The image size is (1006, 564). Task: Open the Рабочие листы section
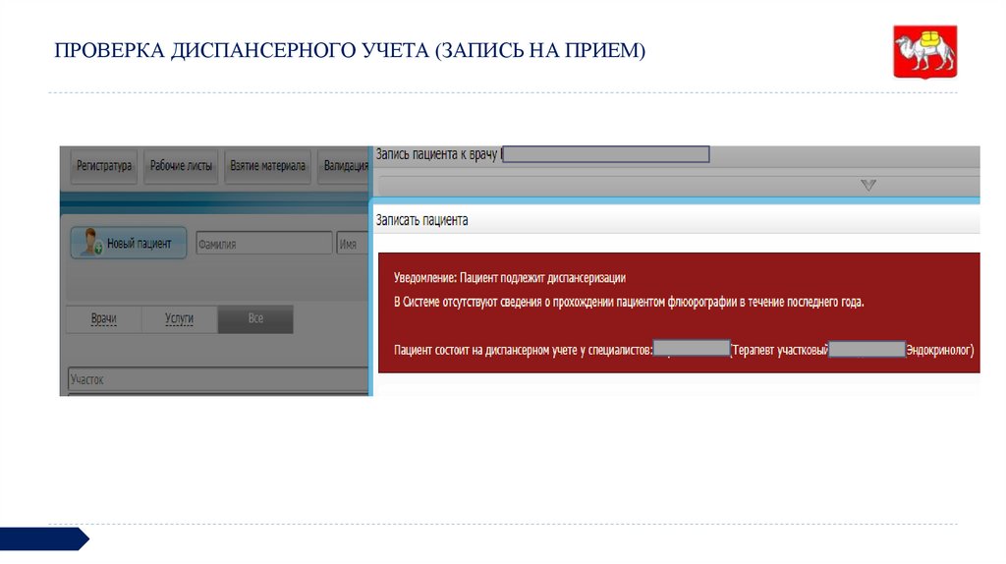(x=181, y=166)
